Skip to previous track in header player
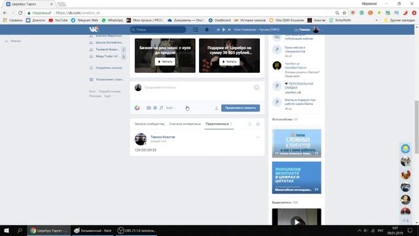Image resolution: width=419 pixels, height=236 pixels. [x=218, y=29]
